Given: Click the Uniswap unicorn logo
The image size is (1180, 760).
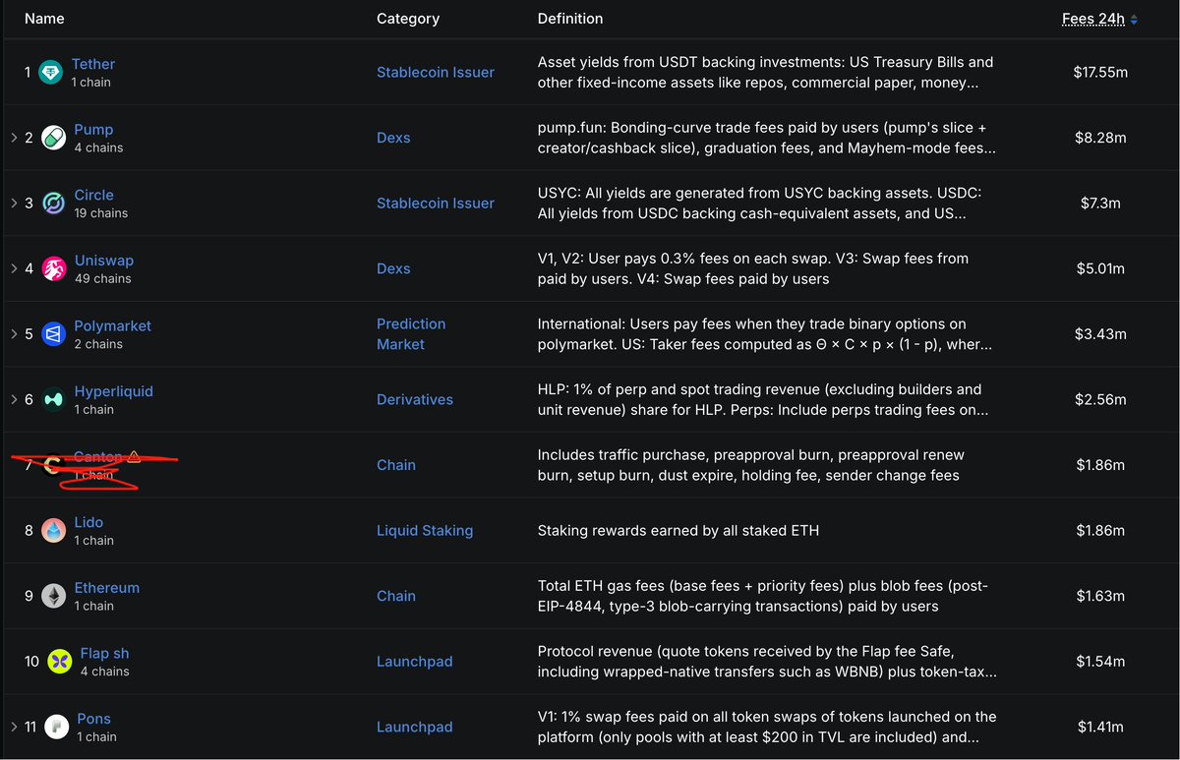Looking at the screenshot, I should (54, 268).
